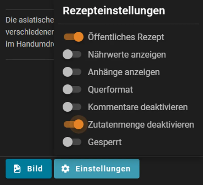Click the image icon on the Bild button
This screenshot has width=203, height=185.
click(17, 169)
